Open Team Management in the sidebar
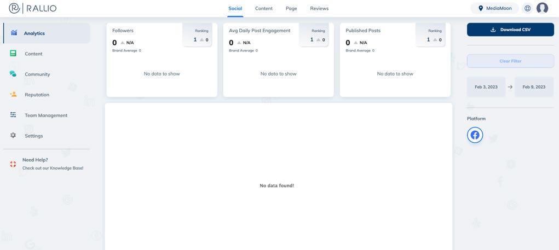The height and width of the screenshot is (250, 559). tap(47, 115)
